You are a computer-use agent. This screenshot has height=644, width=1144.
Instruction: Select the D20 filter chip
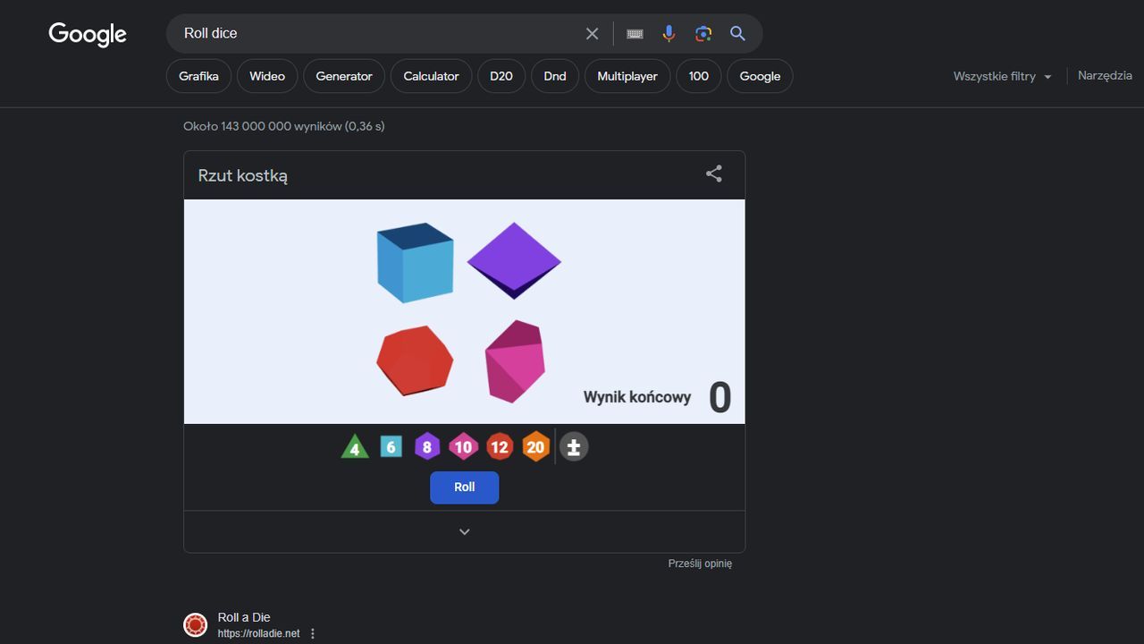[x=501, y=76]
